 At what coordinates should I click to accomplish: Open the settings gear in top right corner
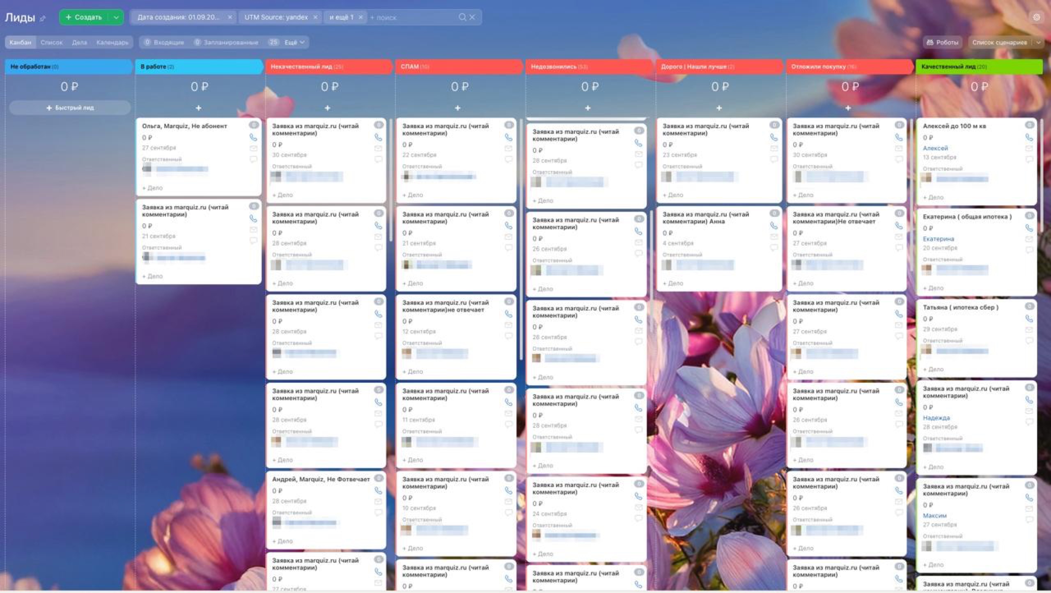click(1036, 17)
